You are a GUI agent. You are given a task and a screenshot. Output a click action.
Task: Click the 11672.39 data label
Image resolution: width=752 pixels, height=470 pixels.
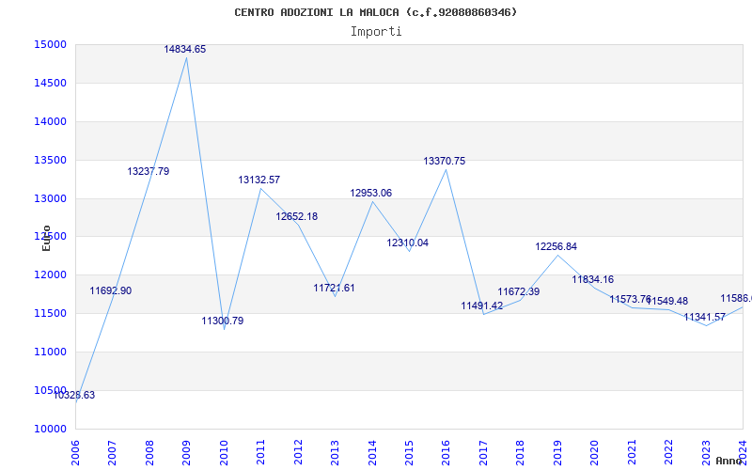[519, 291]
